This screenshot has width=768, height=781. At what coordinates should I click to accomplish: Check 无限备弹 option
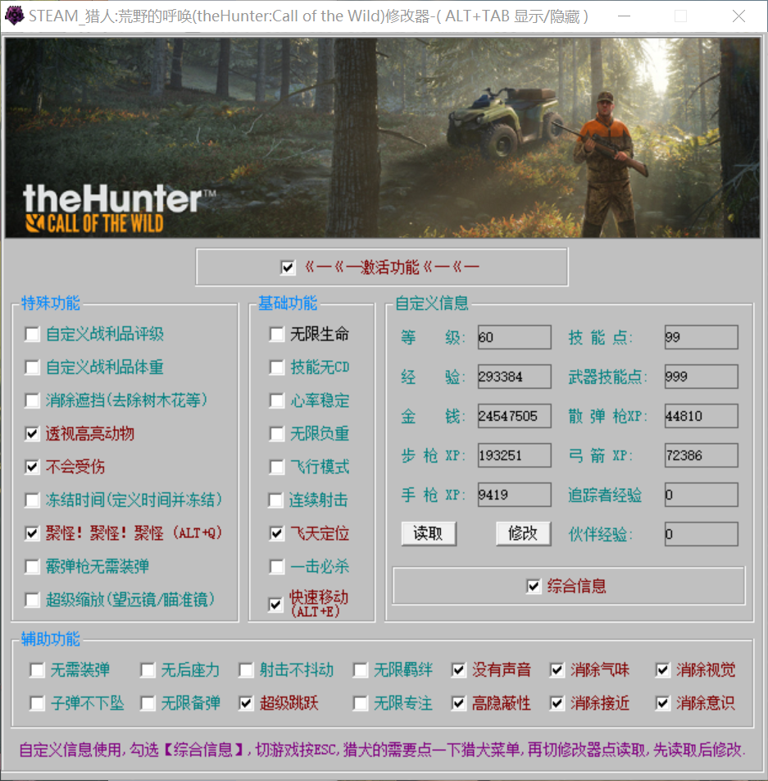tap(148, 704)
